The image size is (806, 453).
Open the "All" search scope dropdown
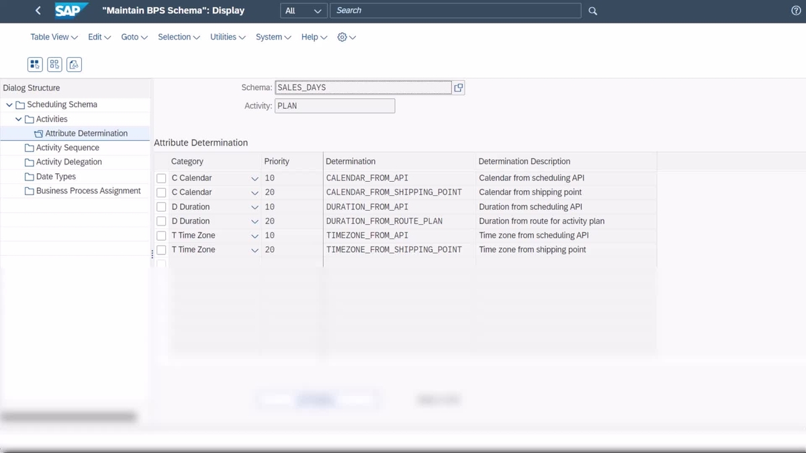pyautogui.click(x=303, y=11)
